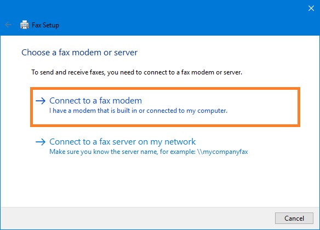Close the Fax Setup dialog with X
Viewport: 320px width, 230px height.
pyautogui.click(x=311, y=8)
